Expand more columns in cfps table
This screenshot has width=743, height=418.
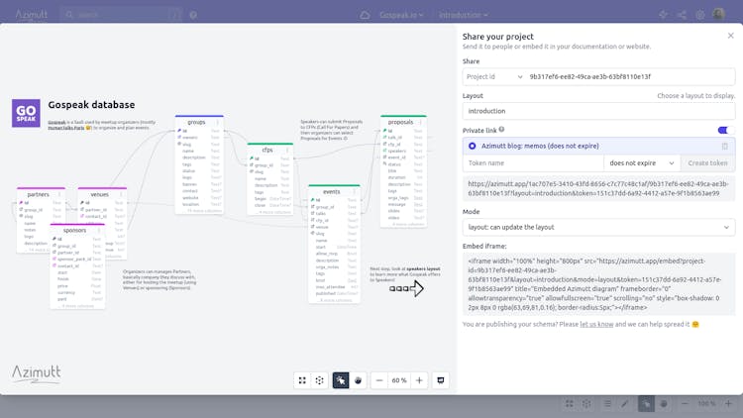(x=274, y=212)
